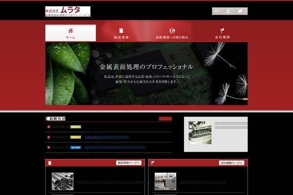
Task: Click the 株式会社ムラタ company logo
Action: [68, 11]
